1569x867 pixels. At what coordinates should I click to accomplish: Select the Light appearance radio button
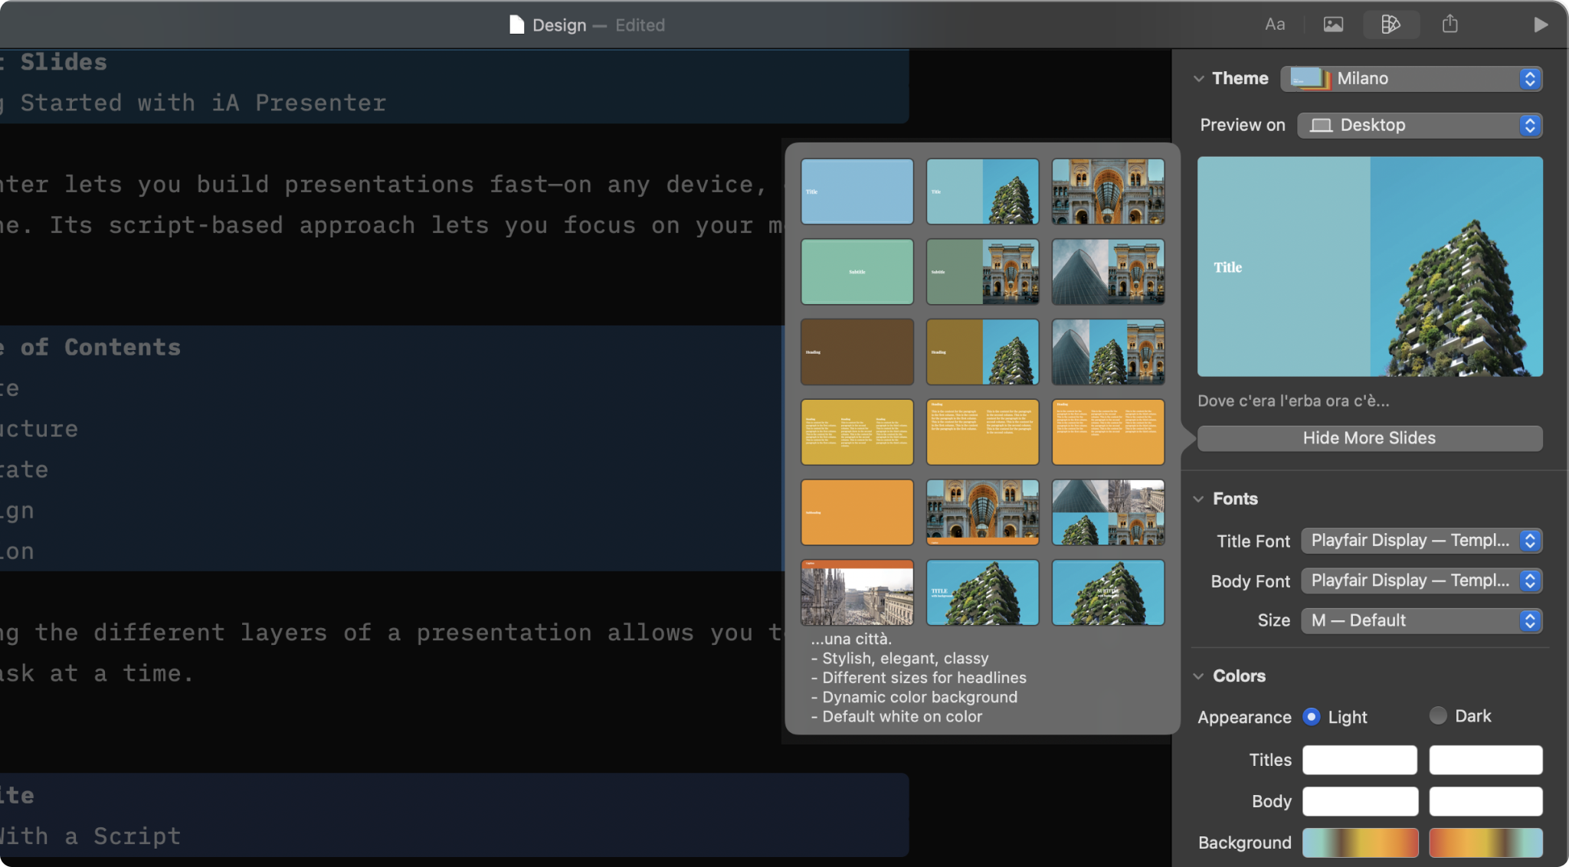coord(1312,717)
